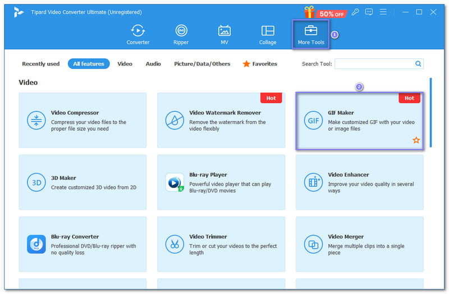Click the 50% OFF gift promotion
This screenshot has height=294, width=449.
[326, 12]
